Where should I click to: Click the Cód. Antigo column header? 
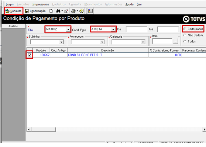point(58,50)
